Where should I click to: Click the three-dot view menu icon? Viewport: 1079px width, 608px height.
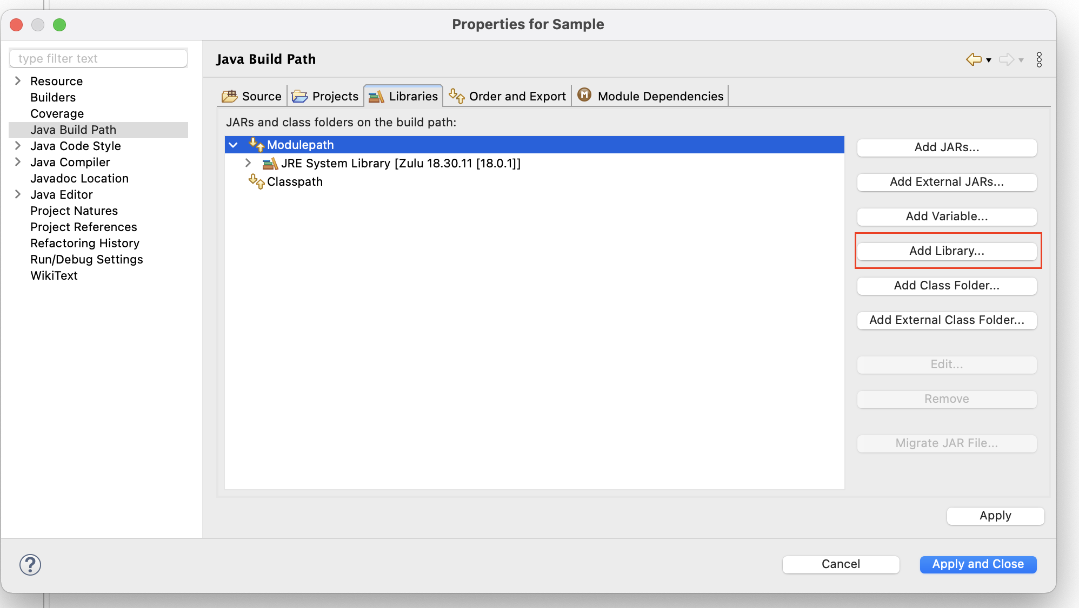tap(1039, 59)
